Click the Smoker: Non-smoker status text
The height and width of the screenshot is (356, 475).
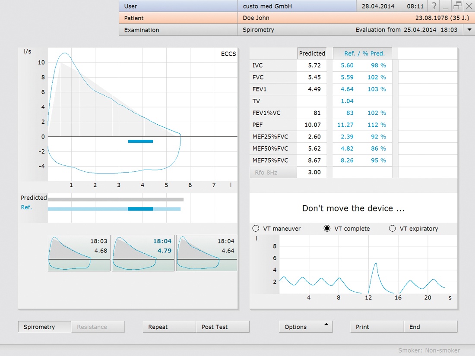point(429,350)
